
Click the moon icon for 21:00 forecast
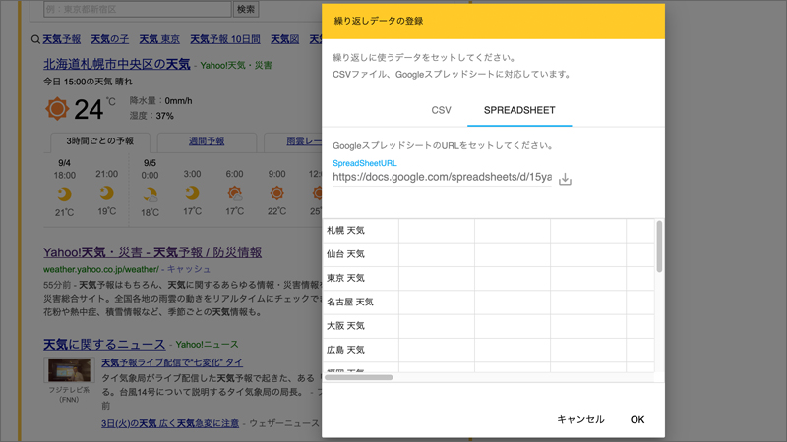point(106,193)
